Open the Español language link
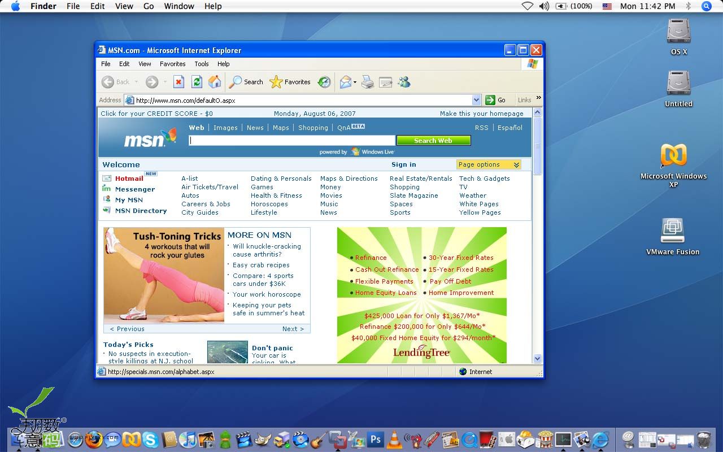This screenshot has width=723, height=452. tap(510, 128)
